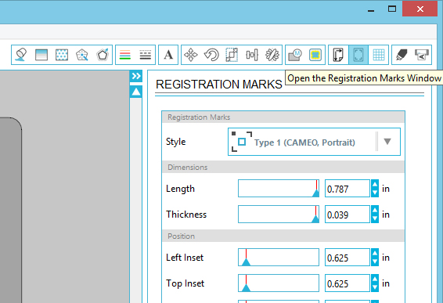Image resolution: width=443 pixels, height=303 pixels.
Task: Click the Thickness value field 0.039
Action: click(x=348, y=215)
